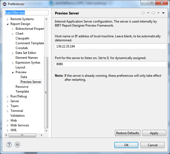Select the XML tree label

click(x=14, y=130)
